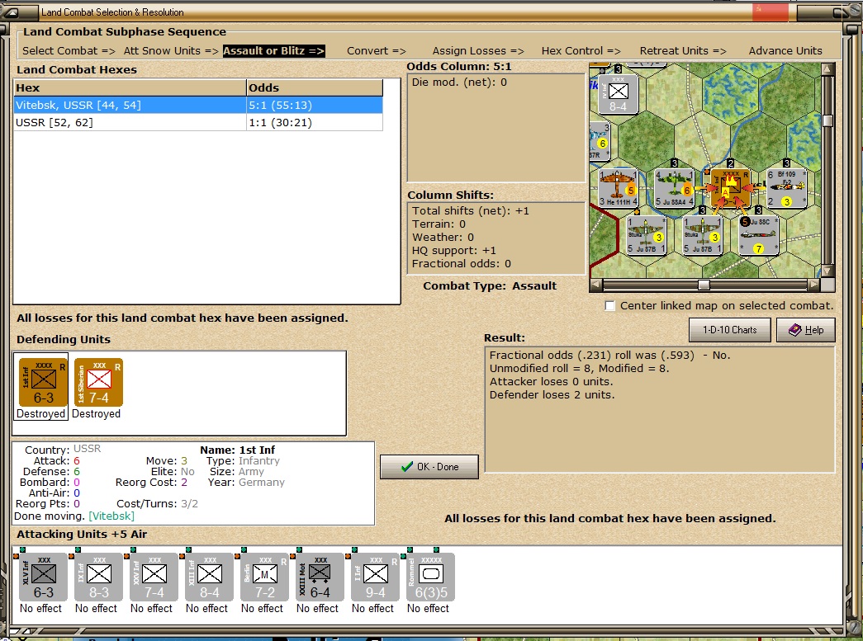Click 'Defender loses 2 units.' result text
Image resolution: width=863 pixels, height=641 pixels.
pos(552,394)
